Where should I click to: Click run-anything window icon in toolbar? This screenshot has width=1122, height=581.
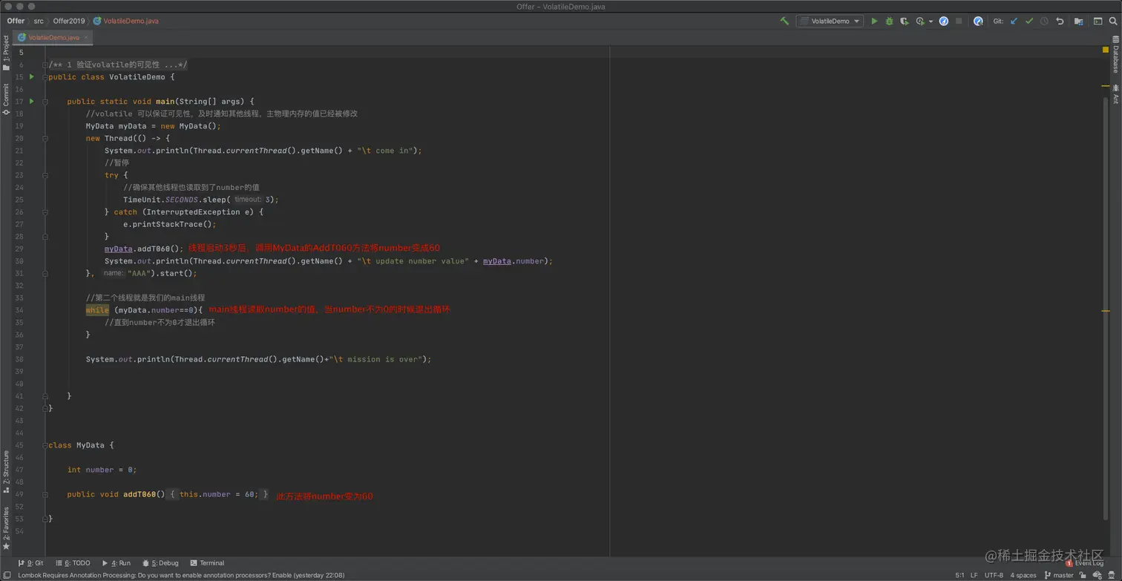point(1098,21)
